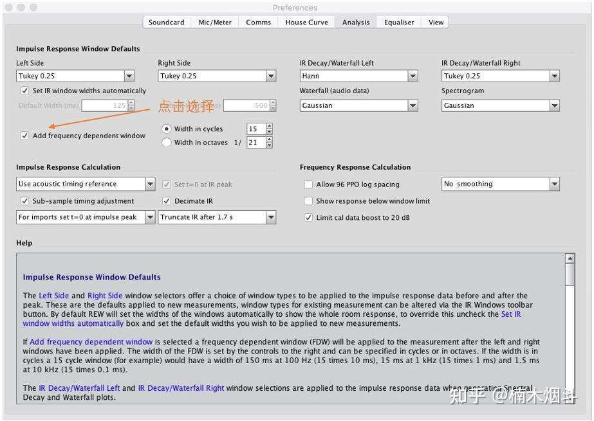Select the Width in cycles radio button
Viewport: 594px width, 421px height.
coord(166,129)
